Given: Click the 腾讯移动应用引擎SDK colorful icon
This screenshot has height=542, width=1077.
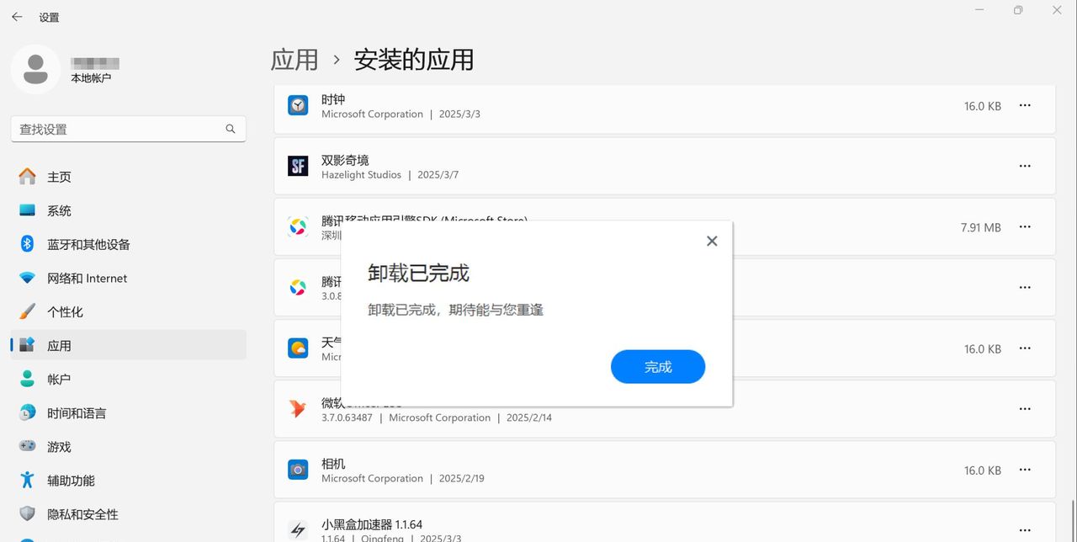Looking at the screenshot, I should point(297,226).
